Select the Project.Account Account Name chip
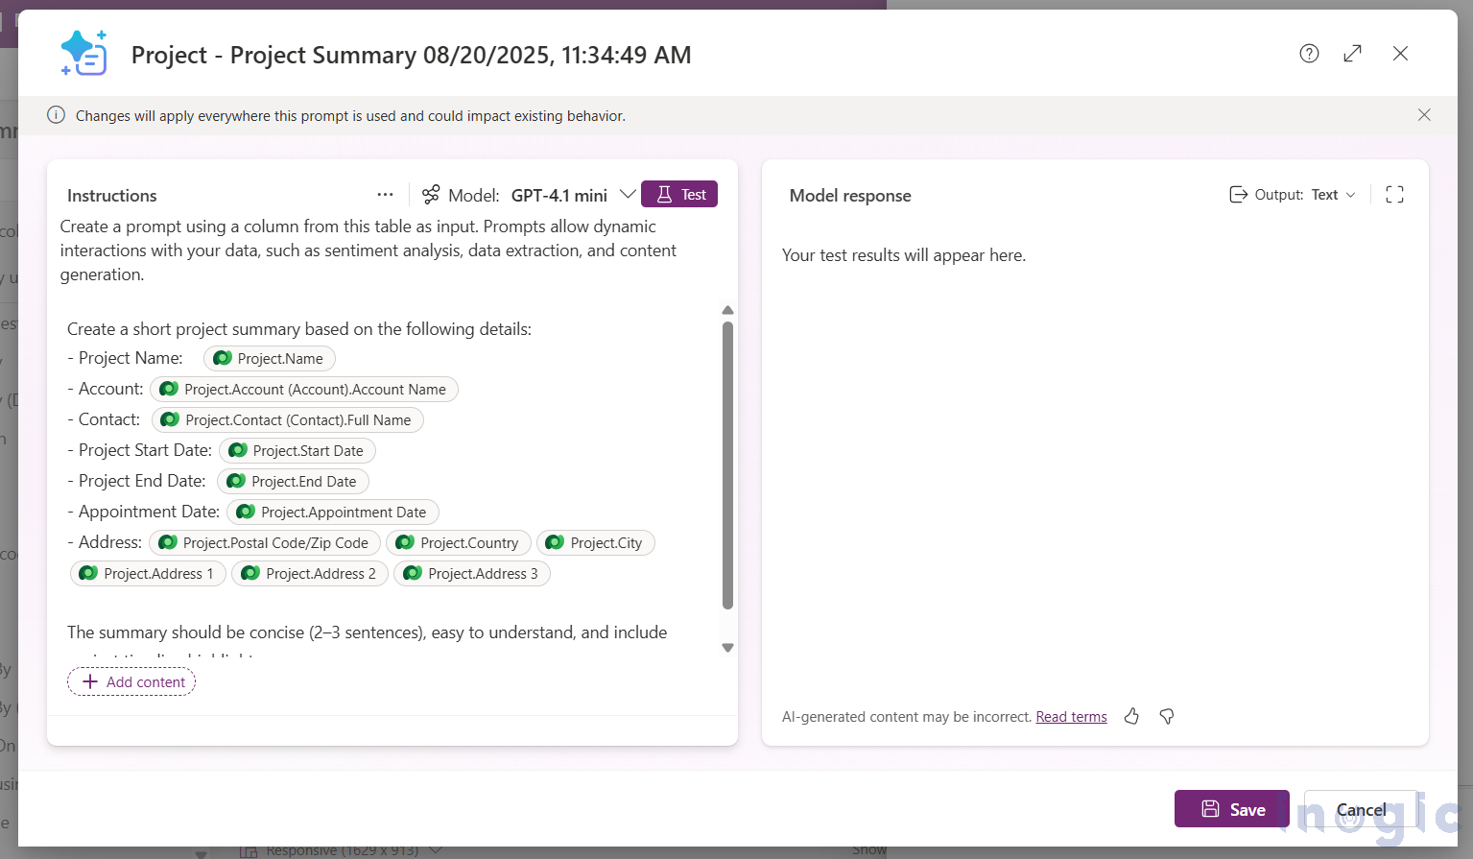1473x859 pixels. pyautogui.click(x=304, y=389)
